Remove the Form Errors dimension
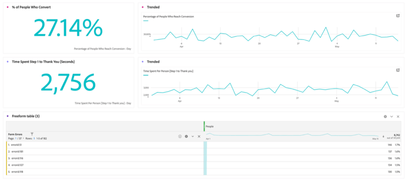Screen dimensions: 407x183 [x=199, y=136]
